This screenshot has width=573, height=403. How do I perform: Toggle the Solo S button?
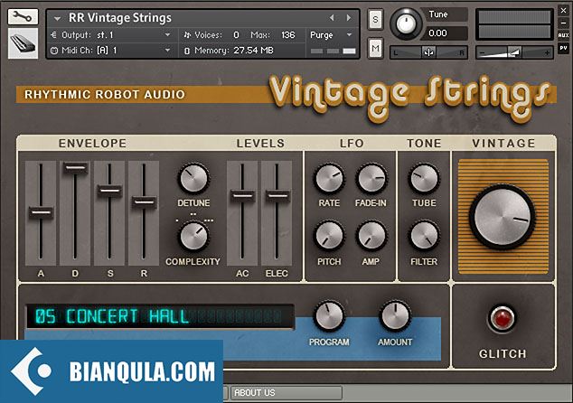point(375,19)
